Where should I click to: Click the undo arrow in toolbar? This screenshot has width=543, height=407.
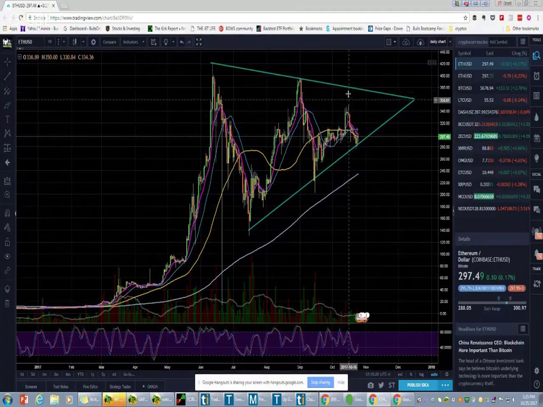point(182,42)
